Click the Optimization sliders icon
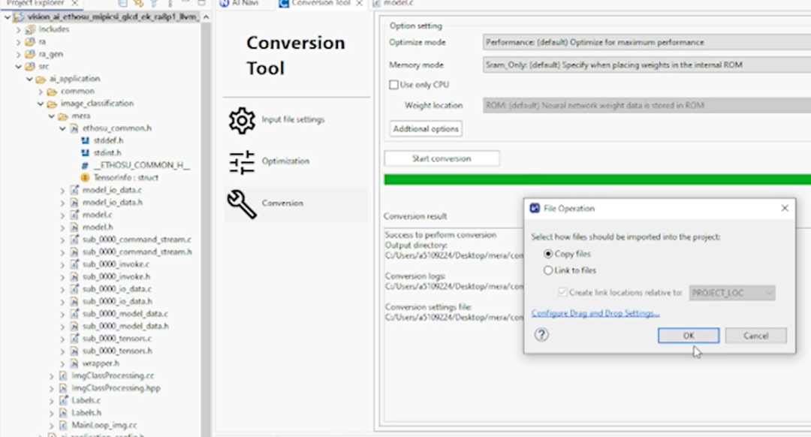This screenshot has width=811, height=437. tap(242, 161)
